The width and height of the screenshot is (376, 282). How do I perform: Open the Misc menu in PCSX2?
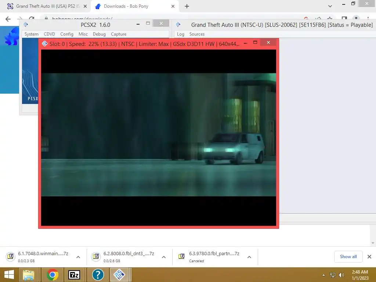tap(83, 34)
